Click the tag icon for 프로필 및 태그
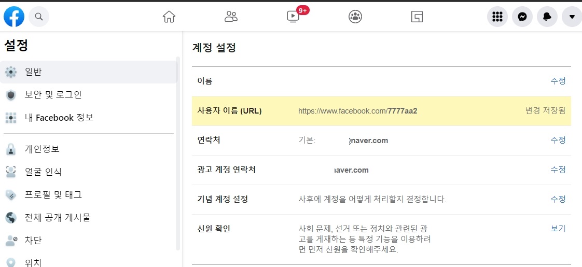Screen dimensions: 582x267 click(11, 195)
